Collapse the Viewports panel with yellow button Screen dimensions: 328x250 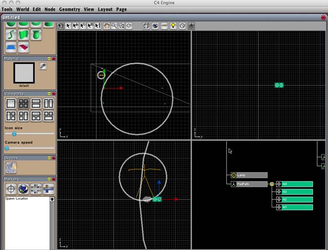[x=49, y=94]
